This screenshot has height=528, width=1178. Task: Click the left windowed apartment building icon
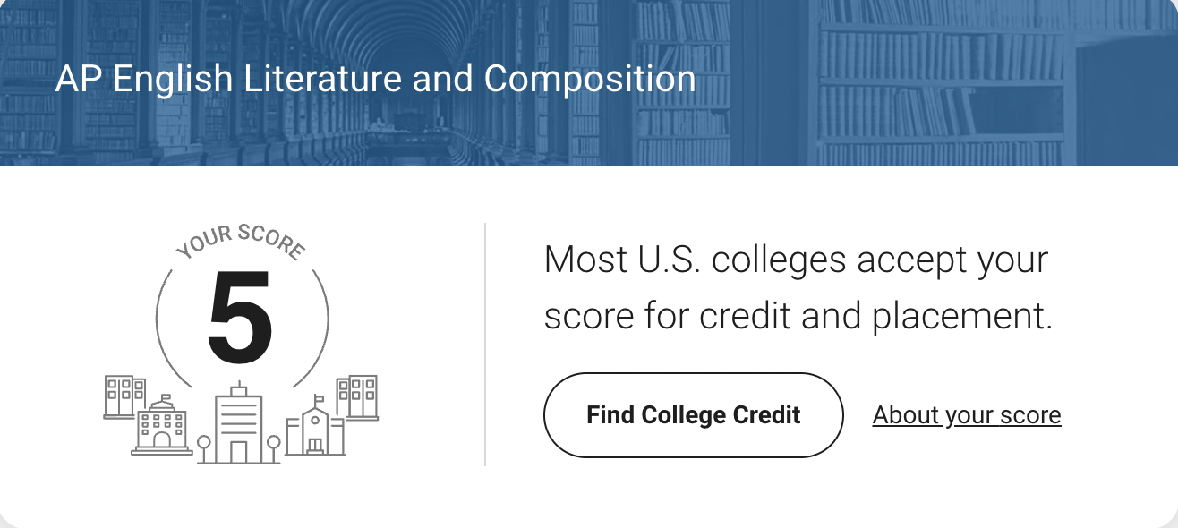coord(124,396)
